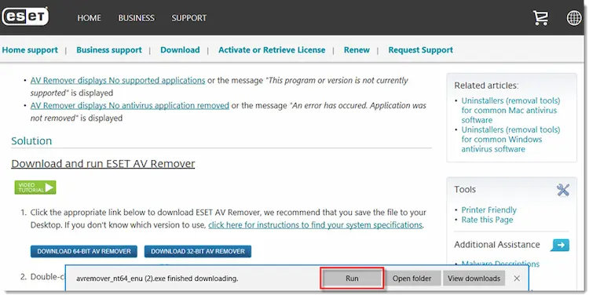The height and width of the screenshot is (295, 589).
Task: Open the Download tab
Action: [180, 50]
